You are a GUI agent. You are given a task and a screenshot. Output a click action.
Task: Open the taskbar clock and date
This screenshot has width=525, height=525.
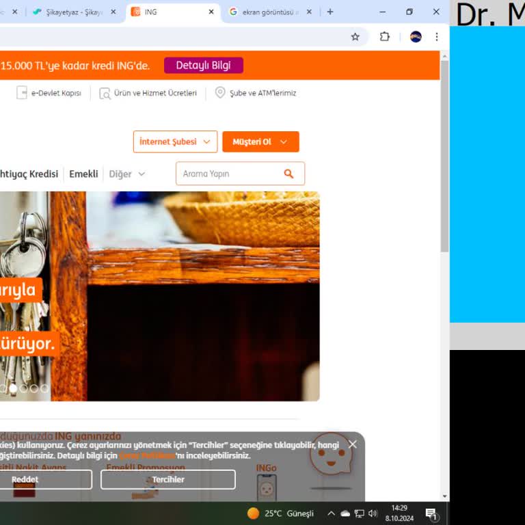click(x=399, y=513)
